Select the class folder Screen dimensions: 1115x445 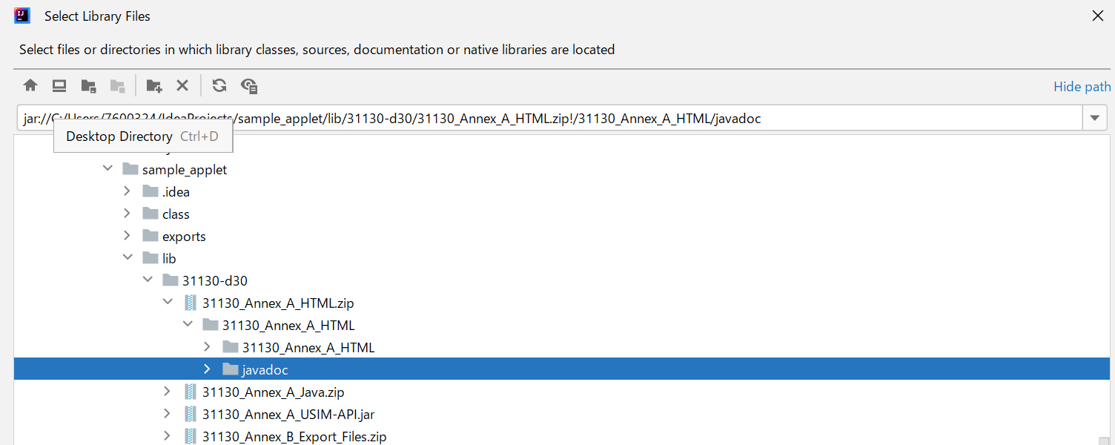176,214
